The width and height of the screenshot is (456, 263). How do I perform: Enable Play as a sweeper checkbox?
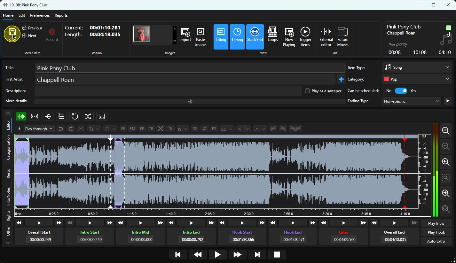pyautogui.click(x=308, y=91)
